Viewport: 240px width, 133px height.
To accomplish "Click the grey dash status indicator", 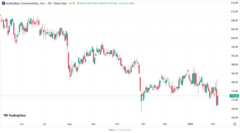I will click(70, 3).
